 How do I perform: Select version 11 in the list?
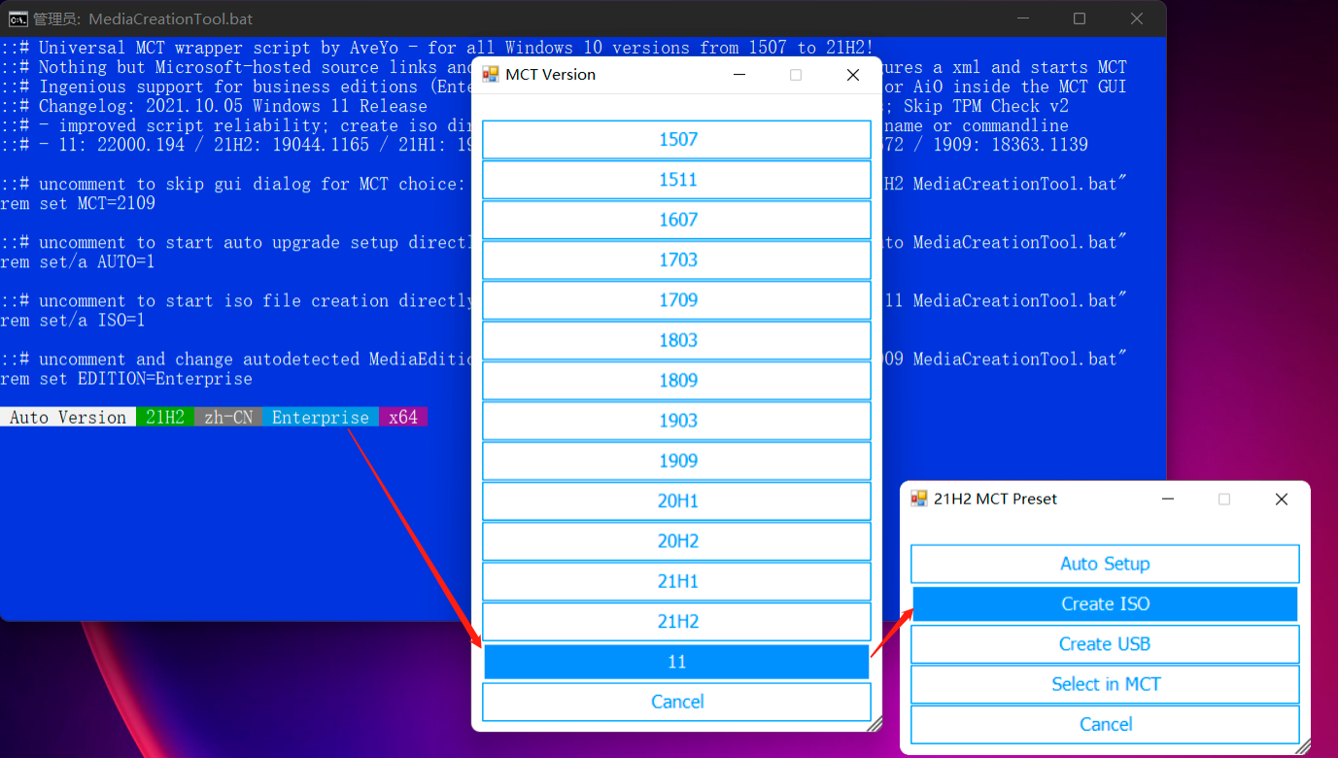coord(676,662)
